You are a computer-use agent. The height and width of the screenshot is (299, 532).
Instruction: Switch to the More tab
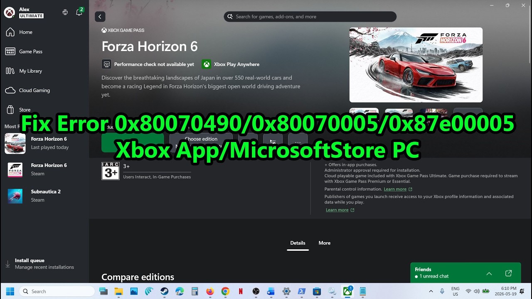pos(325,243)
